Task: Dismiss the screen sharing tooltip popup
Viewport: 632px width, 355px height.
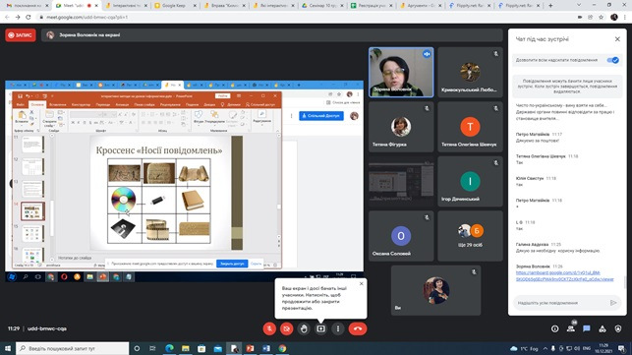Action: (361, 283)
